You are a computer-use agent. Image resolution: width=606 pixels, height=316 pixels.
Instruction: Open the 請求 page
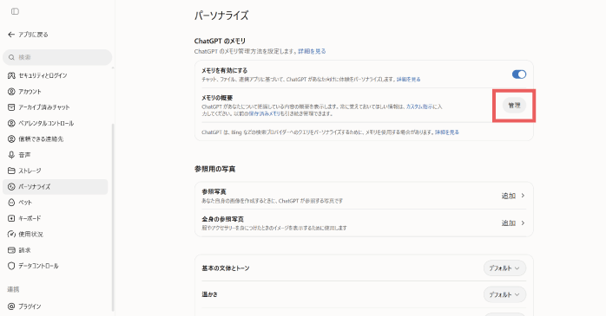pyautogui.click(x=56, y=250)
